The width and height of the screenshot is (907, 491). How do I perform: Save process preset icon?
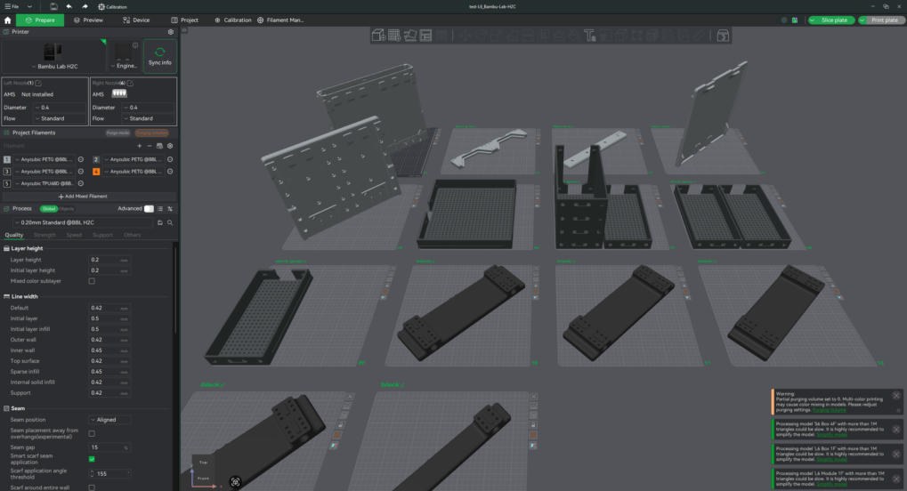click(x=160, y=222)
